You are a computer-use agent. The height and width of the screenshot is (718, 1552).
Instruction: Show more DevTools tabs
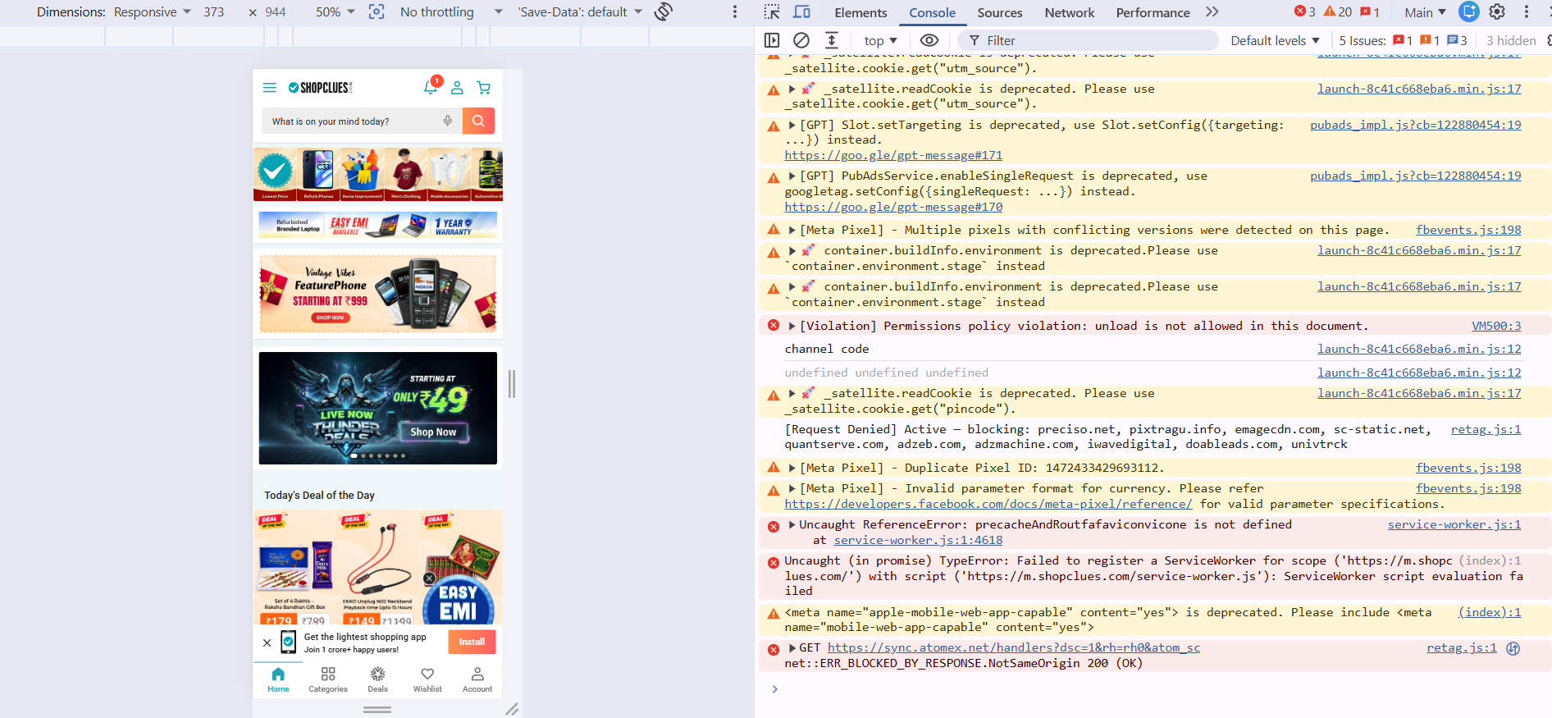tap(1212, 12)
